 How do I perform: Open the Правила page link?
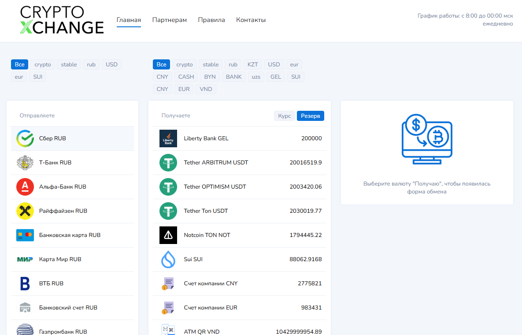pos(211,20)
